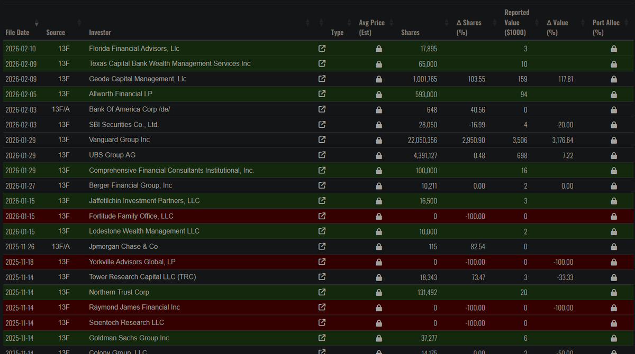The width and height of the screenshot is (635, 354).
Task: Open Lodestone Wealth Management LLC link
Action: 144,231
